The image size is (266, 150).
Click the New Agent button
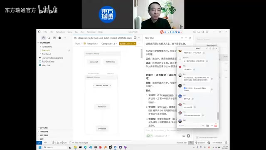pos(212,45)
